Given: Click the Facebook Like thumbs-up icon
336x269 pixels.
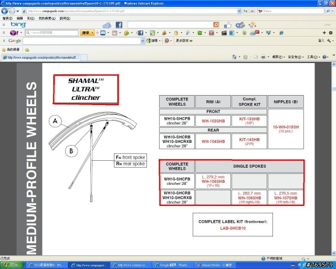Looking at the screenshot, I should (228, 25).
